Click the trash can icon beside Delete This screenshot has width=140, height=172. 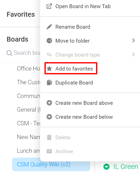click(x=49, y=137)
